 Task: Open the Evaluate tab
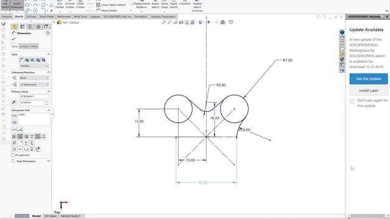(x=95, y=16)
